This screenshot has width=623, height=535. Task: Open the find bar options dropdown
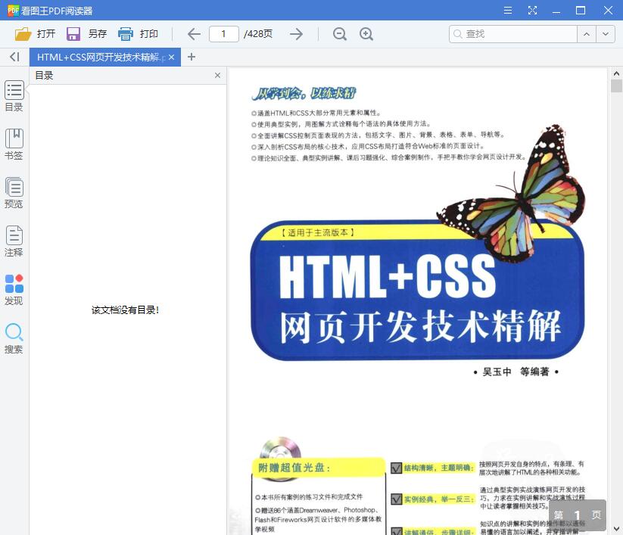coord(606,33)
